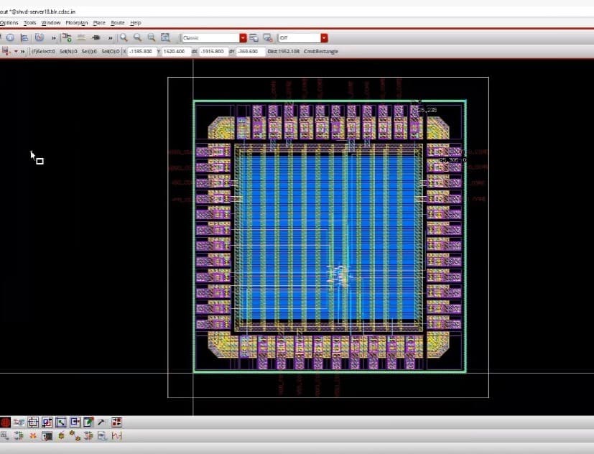Click the orange starburst icon in bottom toolbar
The height and width of the screenshot is (454, 594).
click(33, 436)
